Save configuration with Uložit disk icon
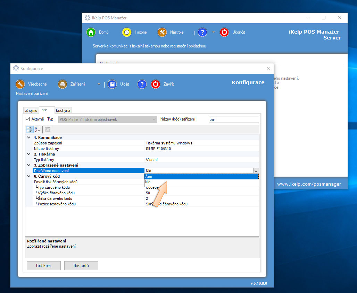 tap(112, 84)
